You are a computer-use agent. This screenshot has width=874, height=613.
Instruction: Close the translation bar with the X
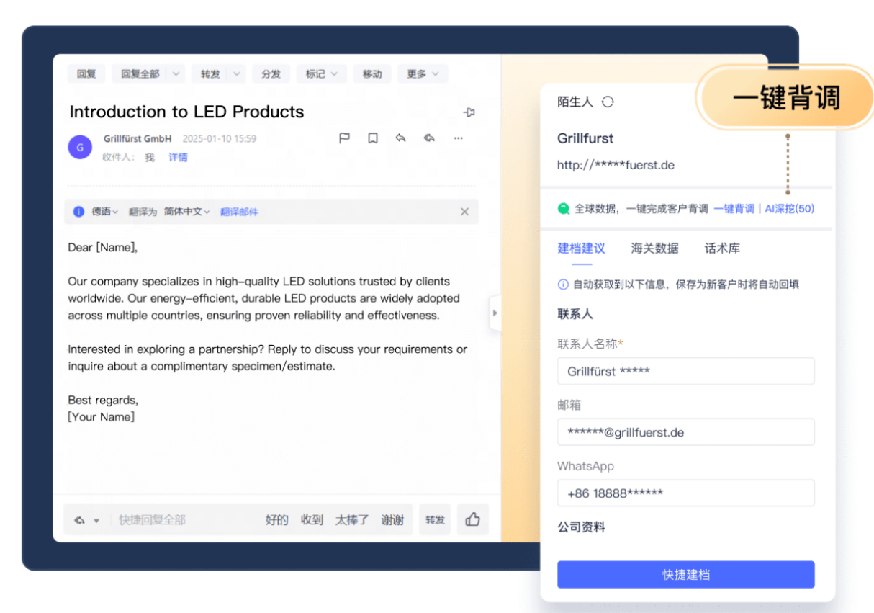464,212
